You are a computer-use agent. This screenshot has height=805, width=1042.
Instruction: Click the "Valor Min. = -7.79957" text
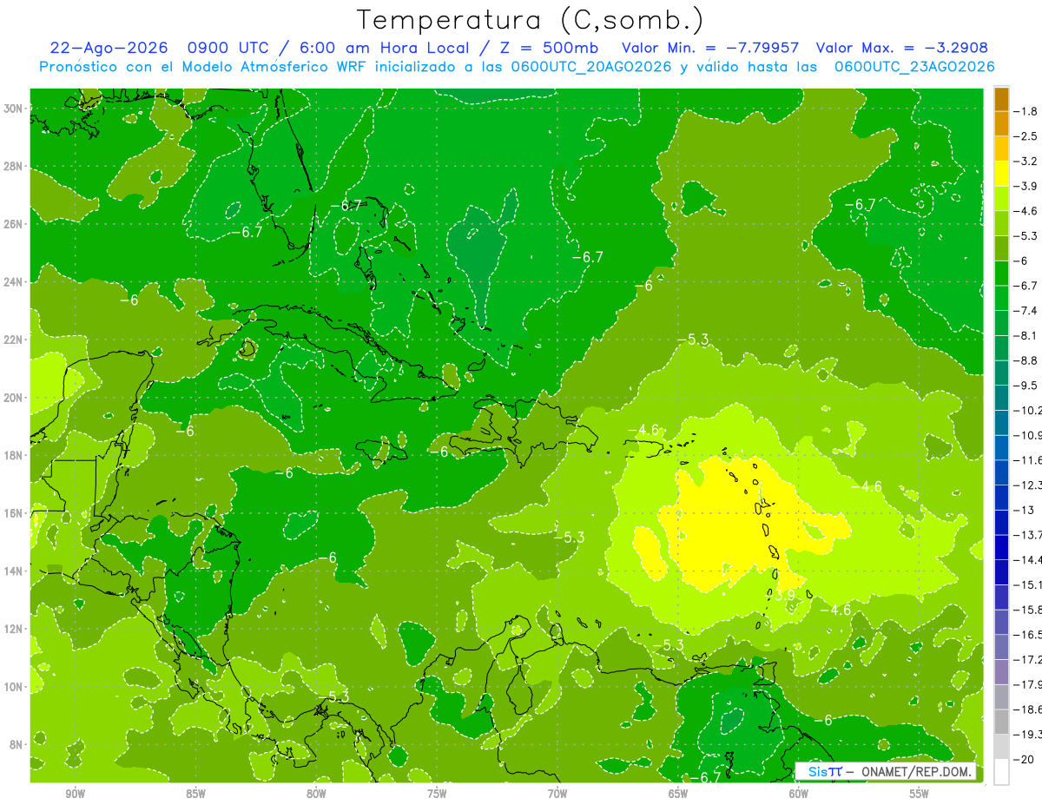pyautogui.click(x=710, y=48)
